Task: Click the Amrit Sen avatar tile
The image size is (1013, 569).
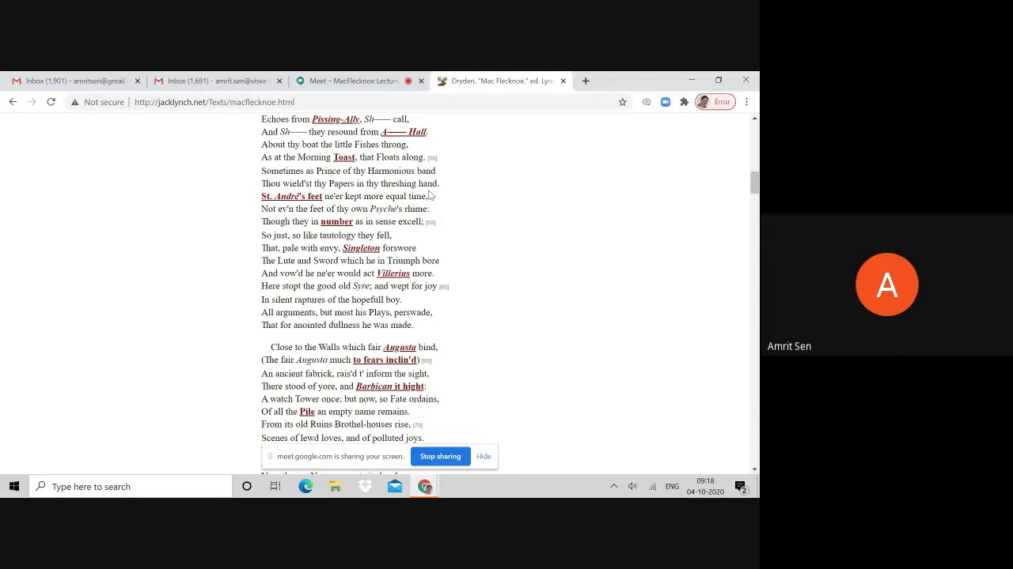Action: (x=886, y=284)
